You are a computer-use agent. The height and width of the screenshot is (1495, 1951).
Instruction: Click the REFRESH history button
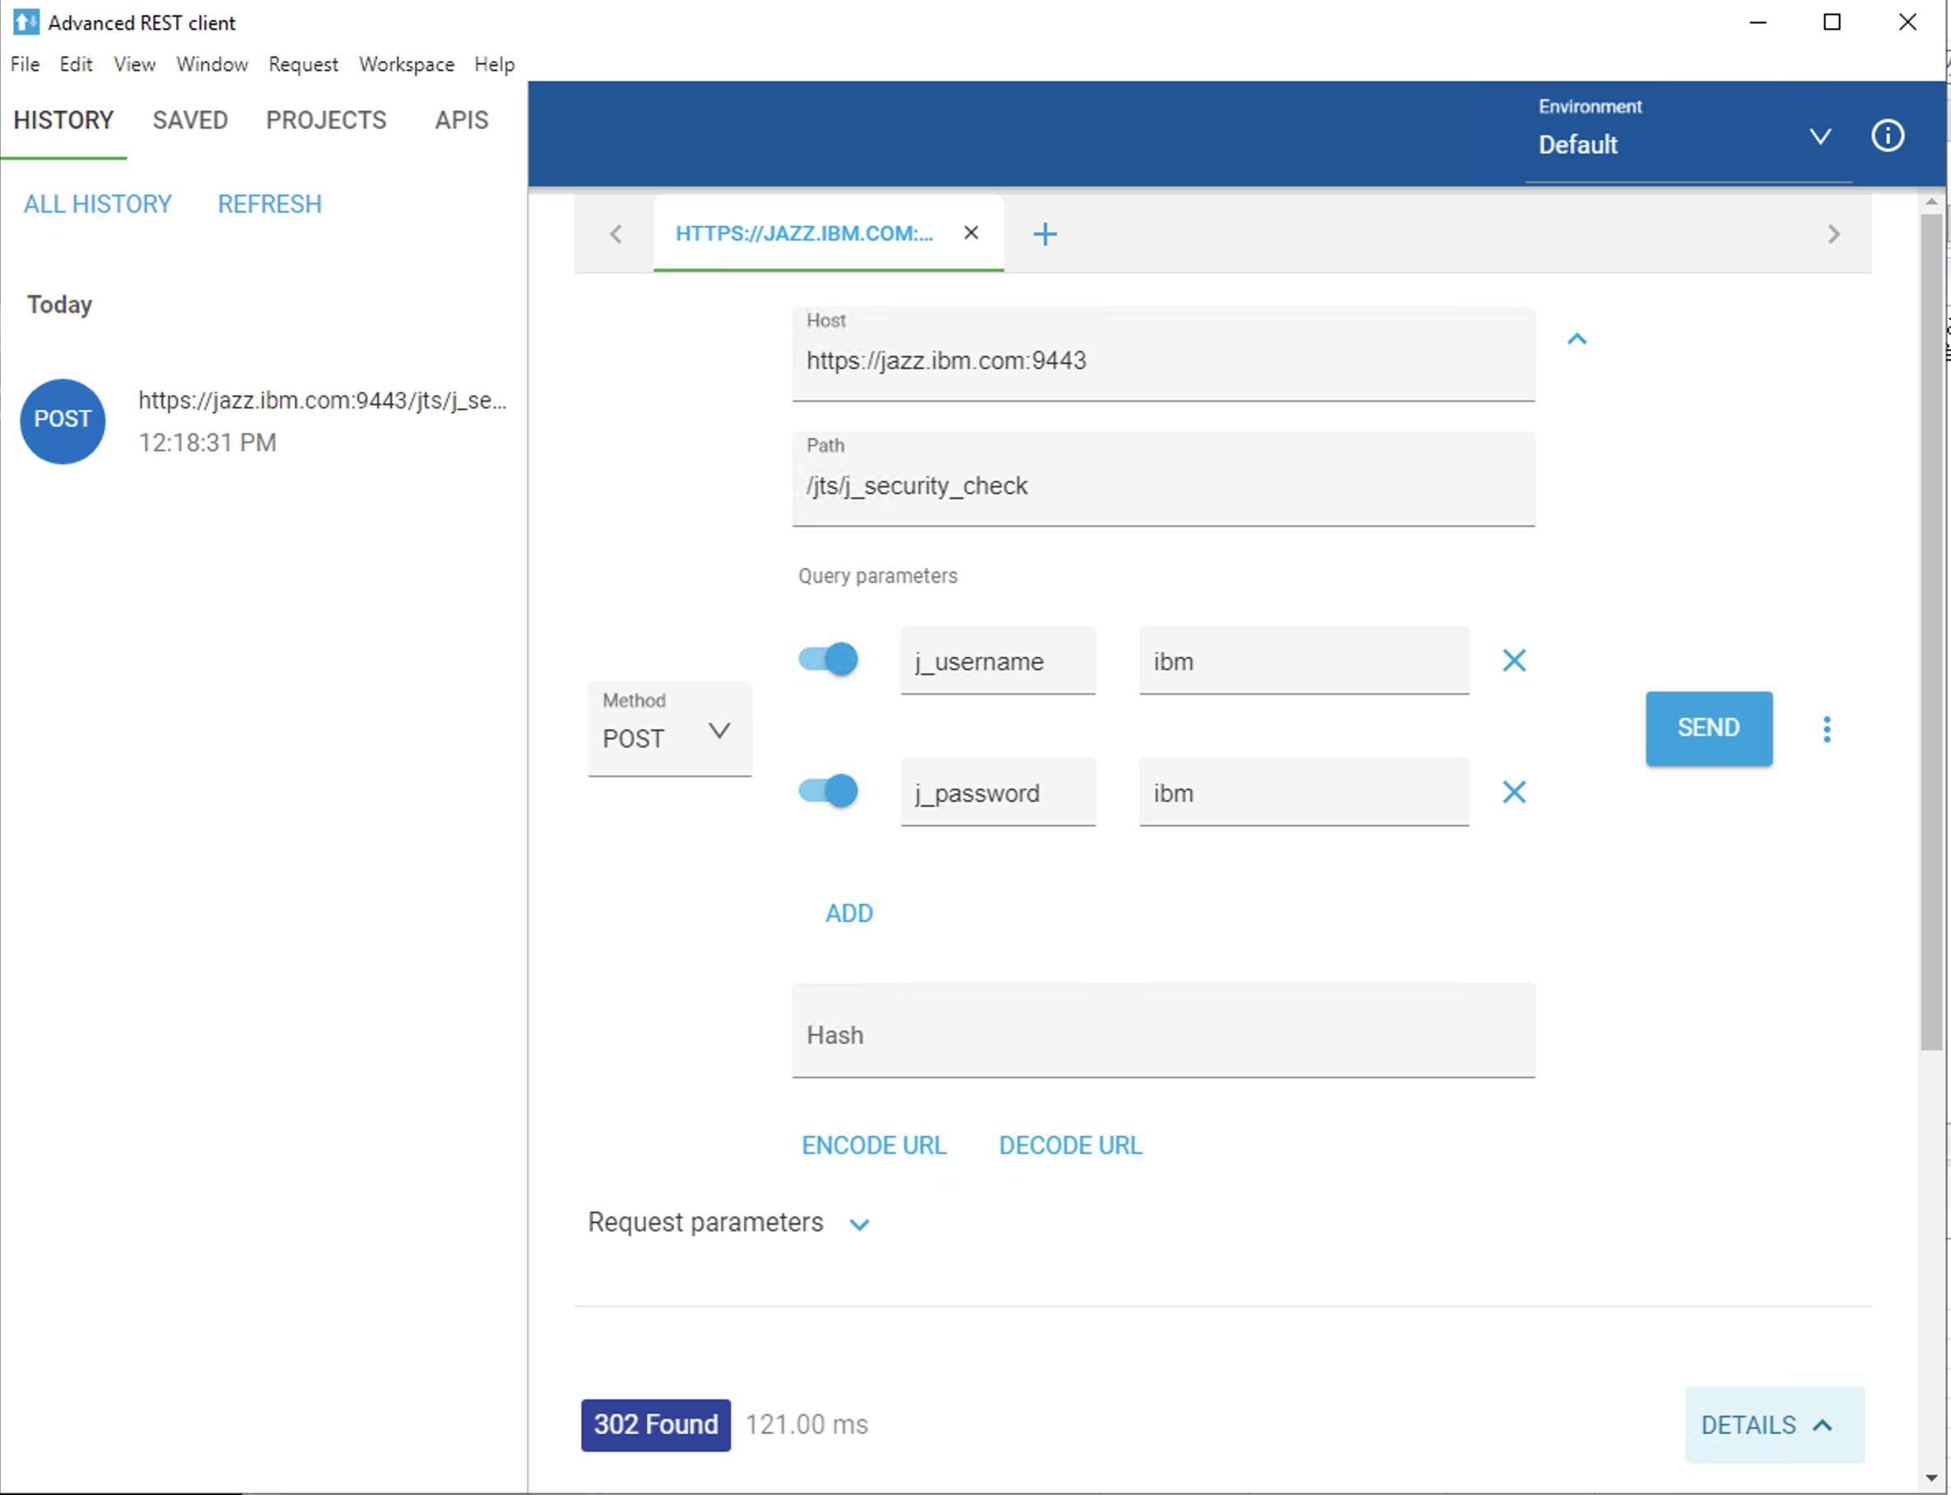tap(269, 204)
